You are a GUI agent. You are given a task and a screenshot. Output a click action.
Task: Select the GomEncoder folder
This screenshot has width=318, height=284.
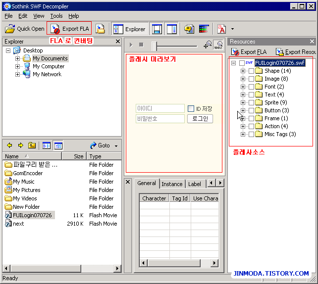click(x=23, y=173)
